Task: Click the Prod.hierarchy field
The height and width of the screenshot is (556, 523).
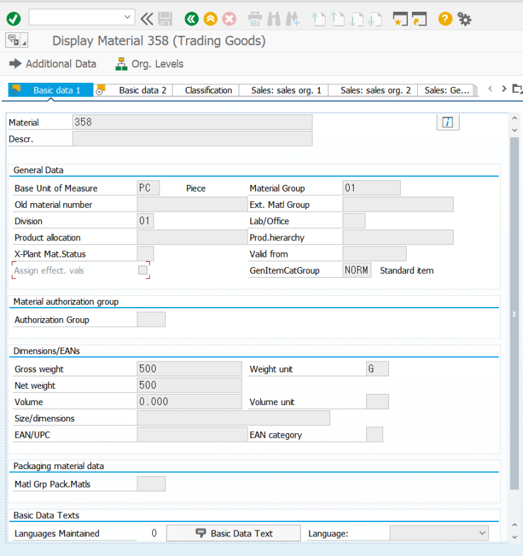Action: coord(398,237)
